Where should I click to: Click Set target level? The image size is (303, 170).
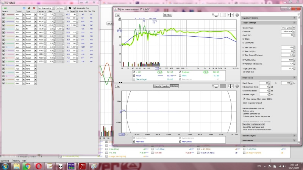click(x=248, y=72)
